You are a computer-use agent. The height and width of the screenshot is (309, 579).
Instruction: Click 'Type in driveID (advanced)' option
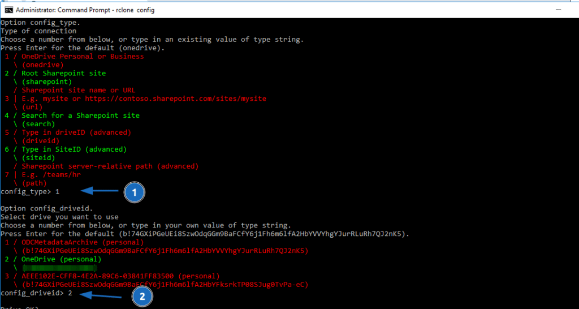76,132
